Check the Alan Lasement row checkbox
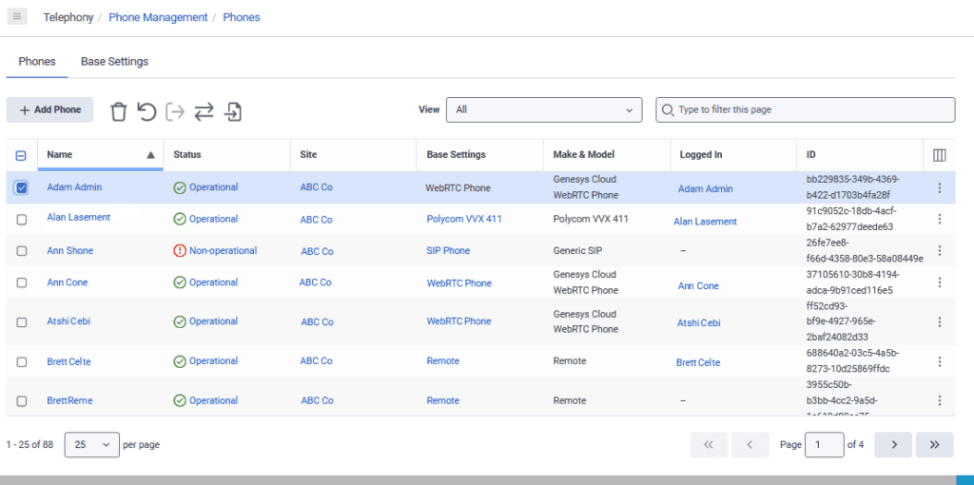Viewport: 974px width, 485px height. point(21,219)
